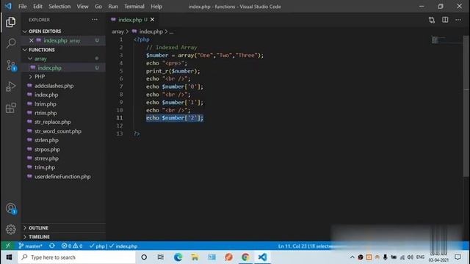Open the Search view in activity bar
Screen dimensions: 470x264
(11, 43)
